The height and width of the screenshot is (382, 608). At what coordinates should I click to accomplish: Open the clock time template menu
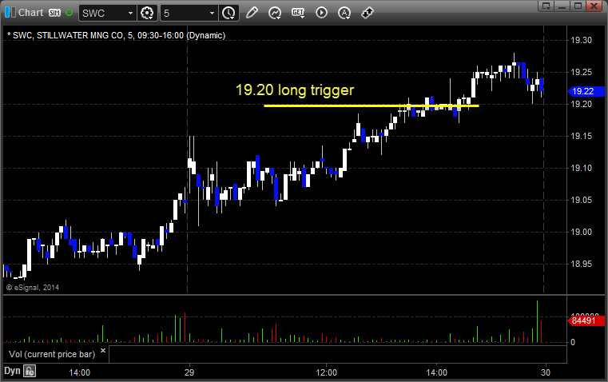(x=228, y=13)
